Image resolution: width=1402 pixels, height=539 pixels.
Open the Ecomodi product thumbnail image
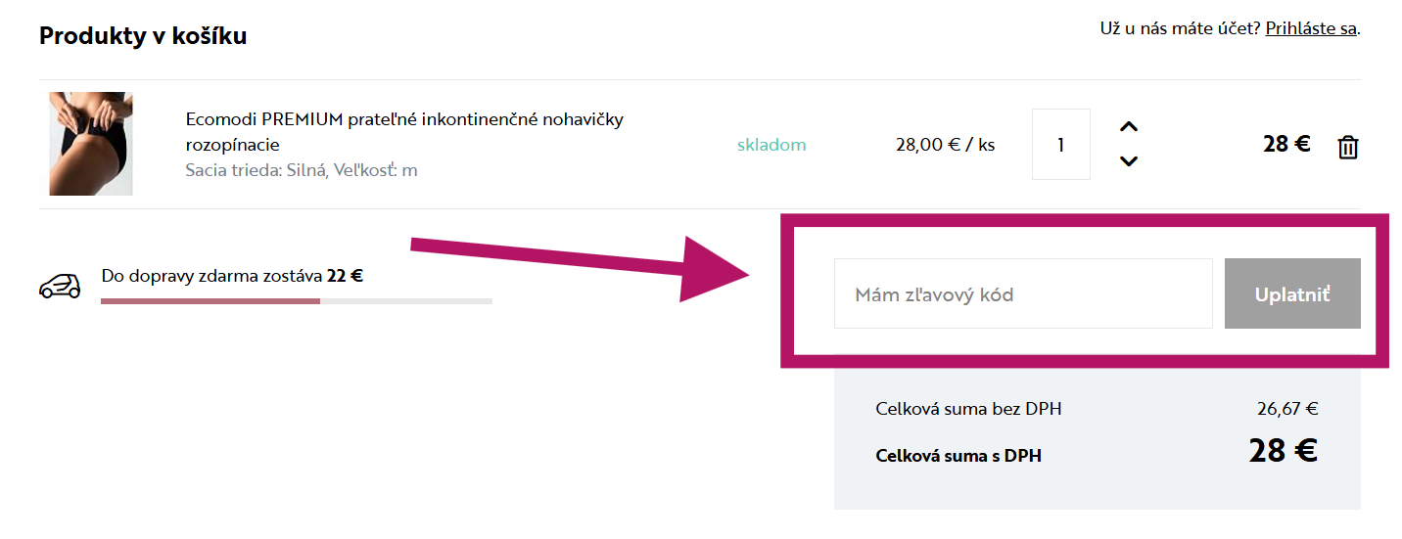click(91, 144)
